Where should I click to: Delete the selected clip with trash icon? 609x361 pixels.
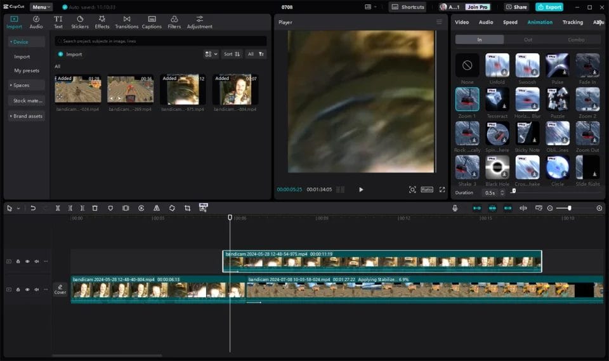click(95, 208)
